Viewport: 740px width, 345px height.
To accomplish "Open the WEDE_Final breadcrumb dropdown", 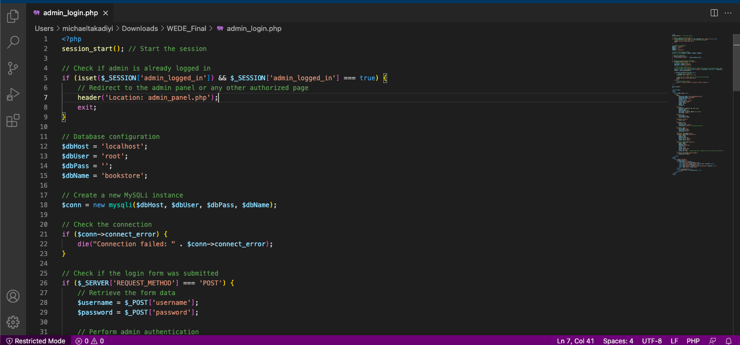I will click(x=186, y=28).
